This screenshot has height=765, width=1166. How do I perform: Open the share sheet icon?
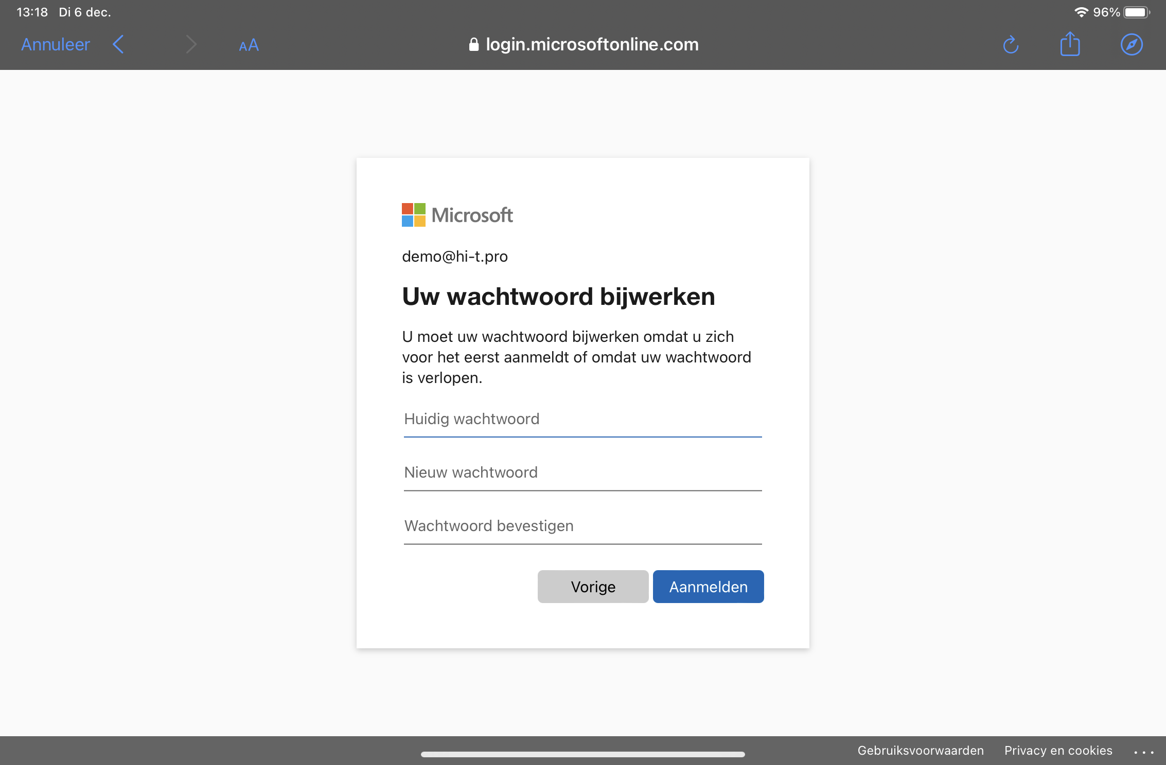pyautogui.click(x=1070, y=44)
